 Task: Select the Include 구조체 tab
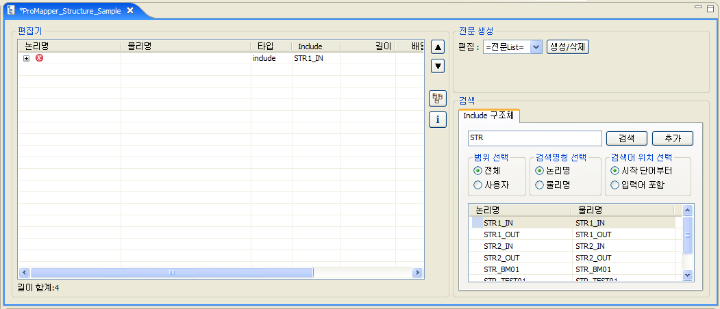[x=489, y=116]
